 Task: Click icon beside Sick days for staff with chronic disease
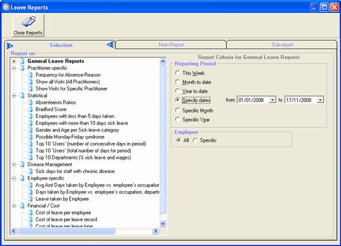coord(30,171)
